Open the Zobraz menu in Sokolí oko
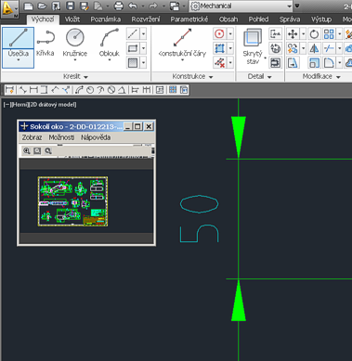352x361 pixels. 32,137
